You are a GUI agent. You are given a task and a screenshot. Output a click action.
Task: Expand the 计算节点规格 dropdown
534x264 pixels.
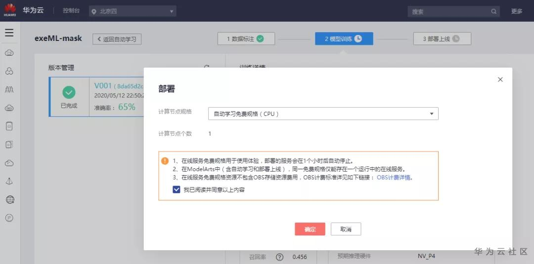click(323, 114)
